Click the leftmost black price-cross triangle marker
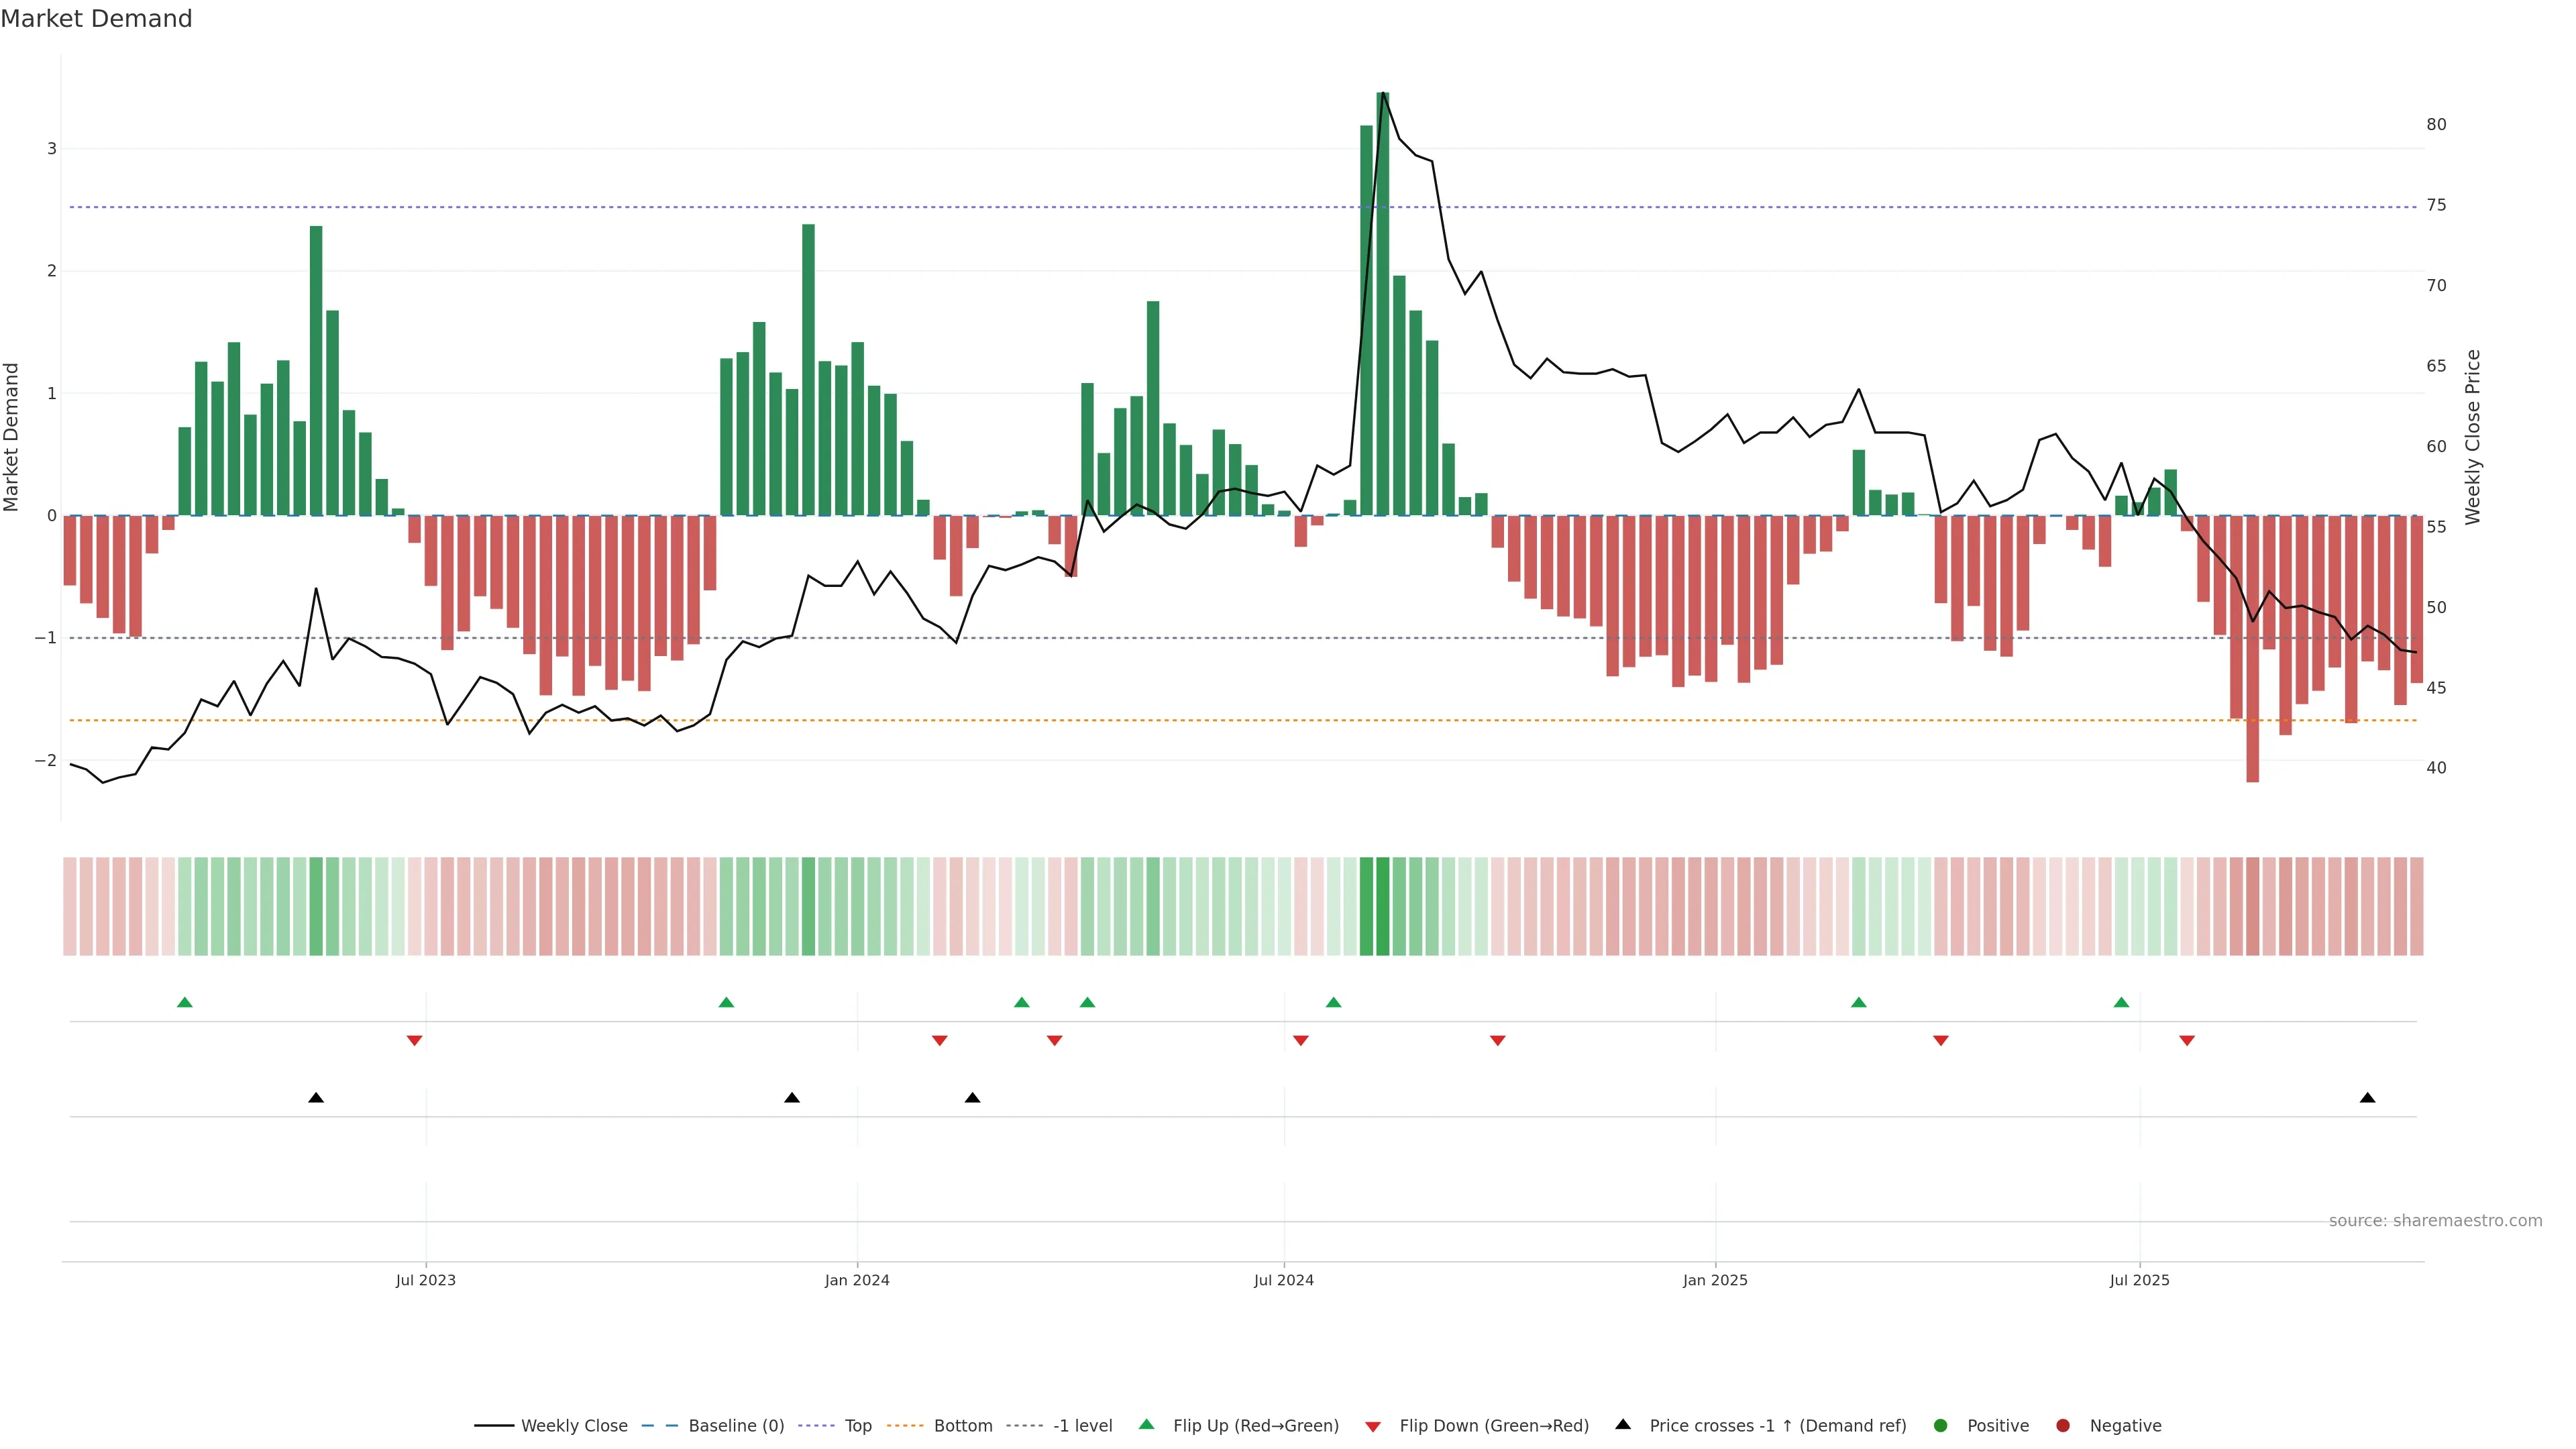The width and height of the screenshot is (2576, 1449). [x=316, y=1098]
